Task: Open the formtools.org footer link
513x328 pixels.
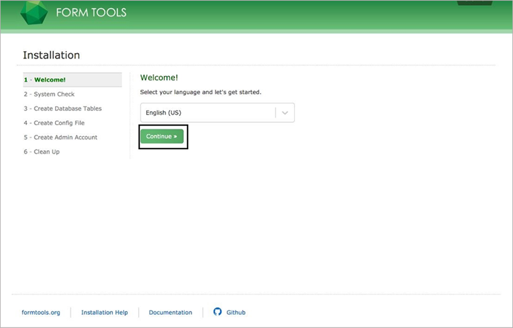Action: click(41, 312)
